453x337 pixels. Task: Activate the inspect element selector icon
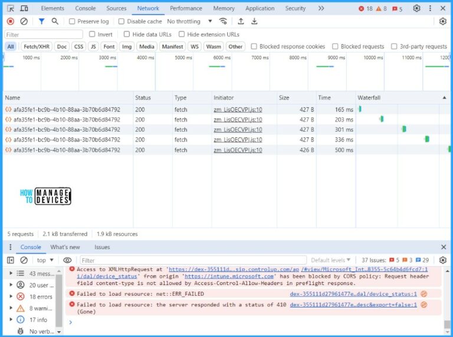(11, 8)
